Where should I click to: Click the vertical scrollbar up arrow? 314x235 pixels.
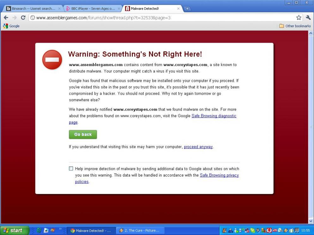[x=311, y=33]
